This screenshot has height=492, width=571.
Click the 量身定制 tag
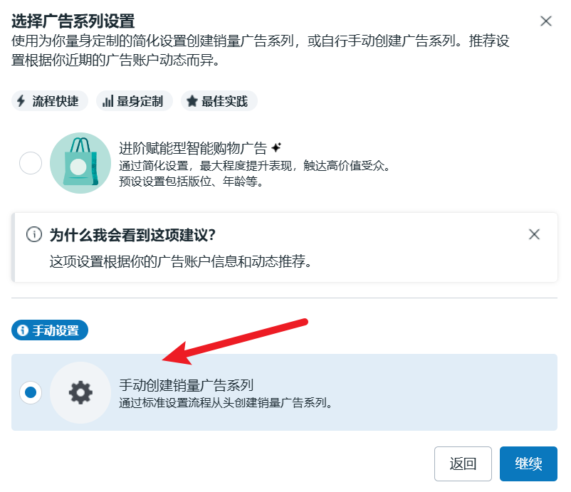[x=135, y=101]
